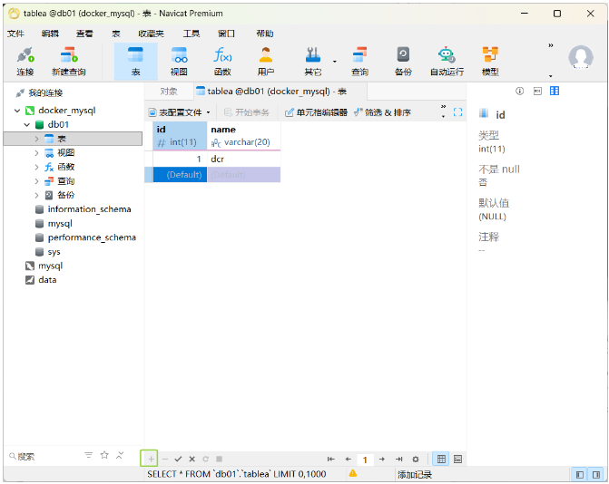Open the 查看 menu
Viewport: 609px width, 484px height.
coord(84,34)
